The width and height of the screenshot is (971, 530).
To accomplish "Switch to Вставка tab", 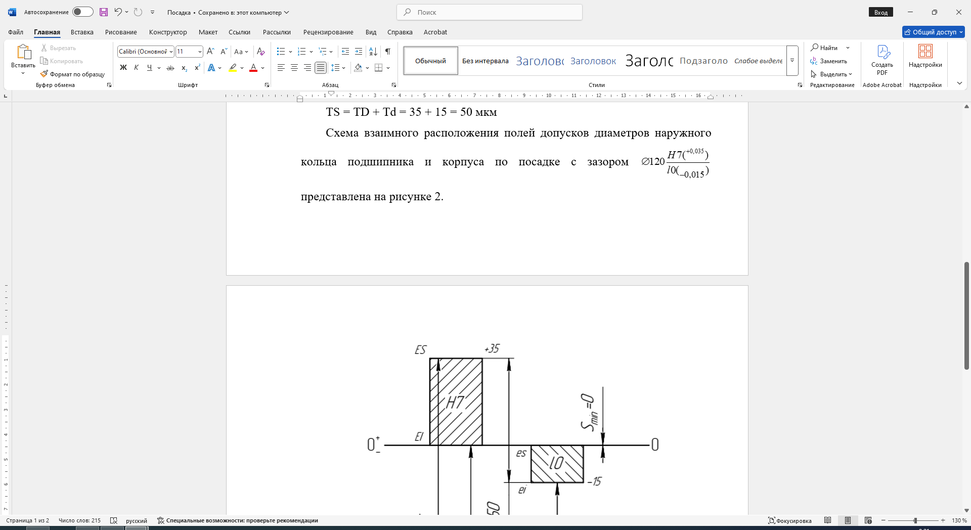I will click(82, 32).
